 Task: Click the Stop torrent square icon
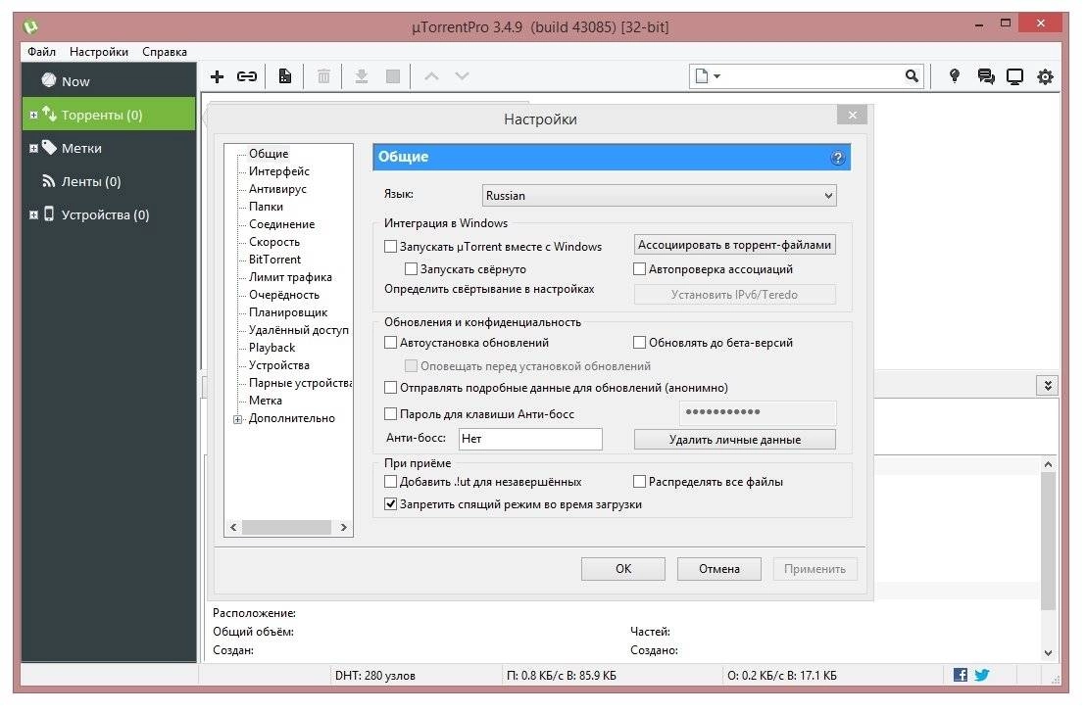393,76
